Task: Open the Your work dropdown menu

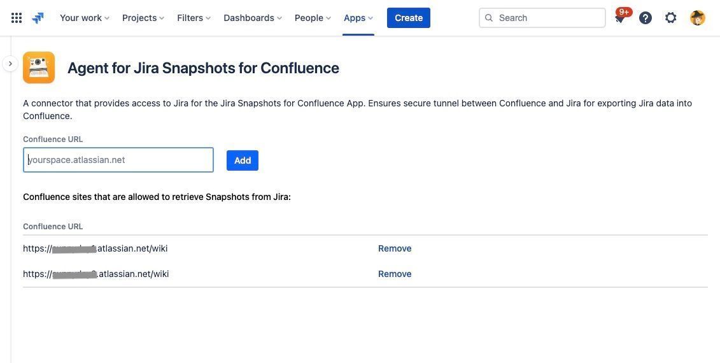Action: (85, 18)
